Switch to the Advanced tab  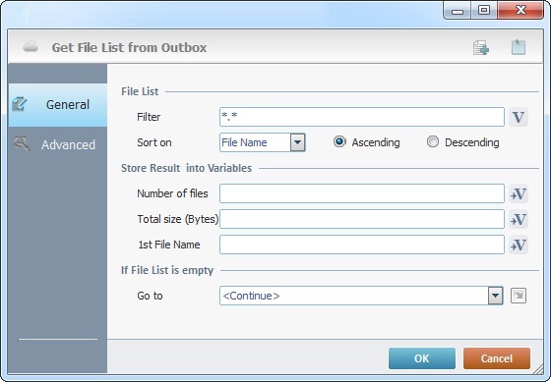58,145
